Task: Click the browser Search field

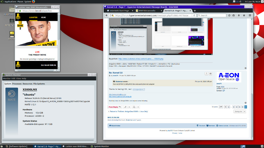Action: [x=211, y=15]
